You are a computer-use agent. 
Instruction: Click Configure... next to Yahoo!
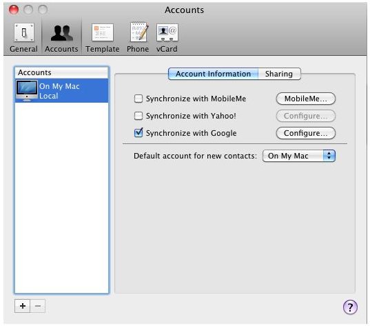coord(306,116)
